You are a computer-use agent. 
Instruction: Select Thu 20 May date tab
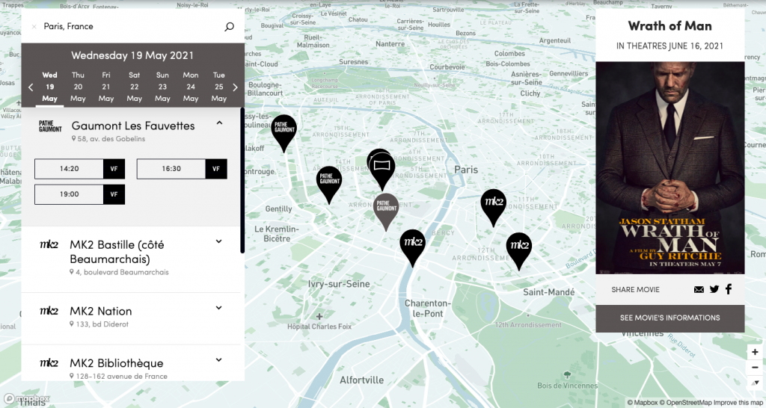[78, 87]
